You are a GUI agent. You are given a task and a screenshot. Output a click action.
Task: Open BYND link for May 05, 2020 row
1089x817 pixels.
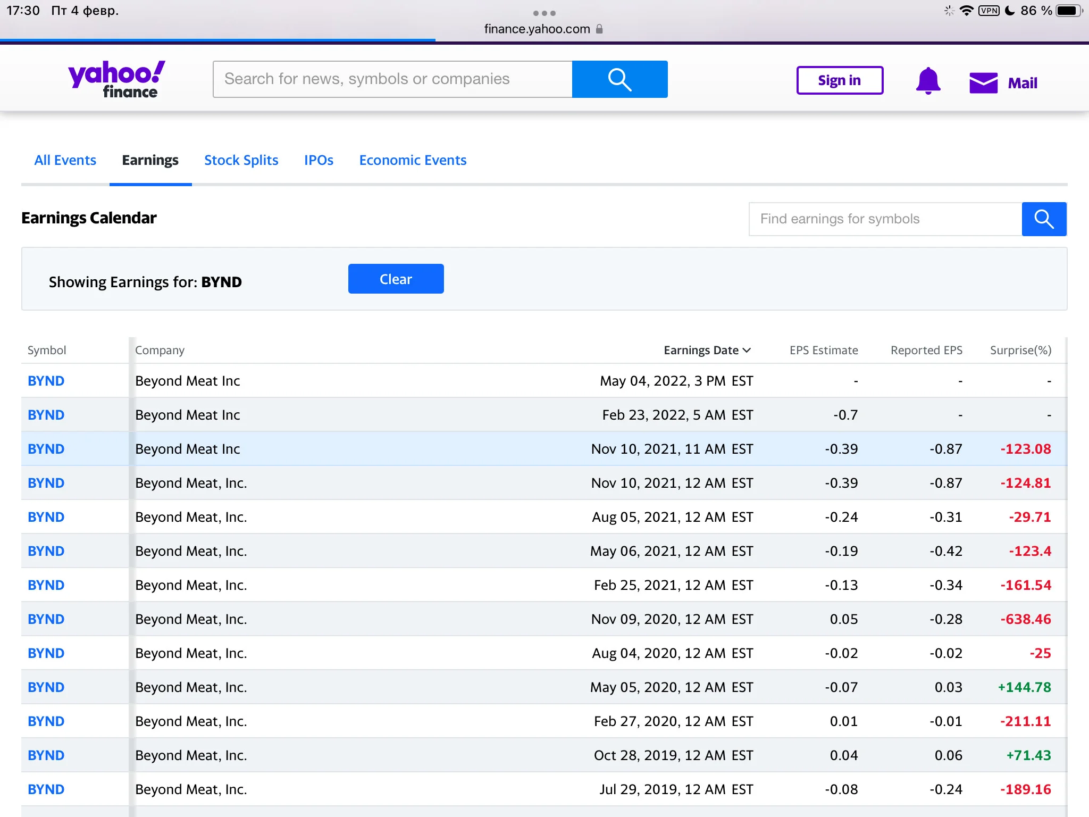pos(46,687)
